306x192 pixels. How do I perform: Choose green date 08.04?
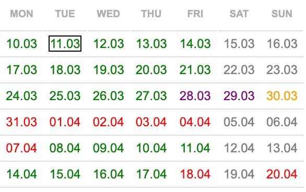pyautogui.click(x=65, y=148)
